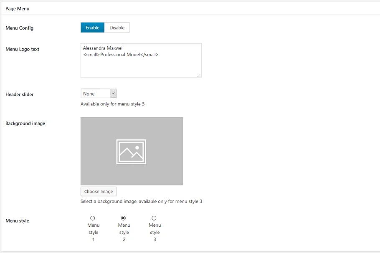Click the "Menu style 2" text label

click(x=124, y=232)
